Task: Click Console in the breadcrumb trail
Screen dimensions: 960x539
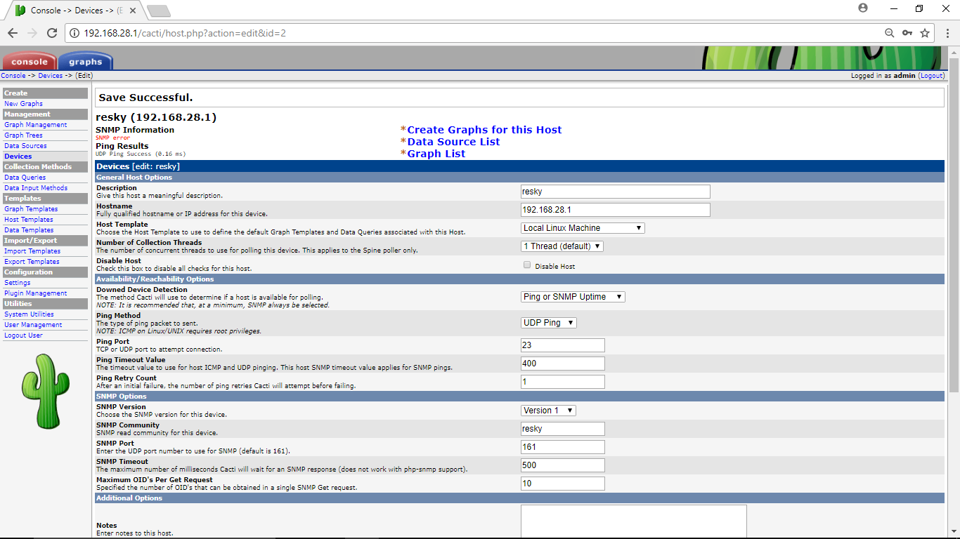Action: 13,76
